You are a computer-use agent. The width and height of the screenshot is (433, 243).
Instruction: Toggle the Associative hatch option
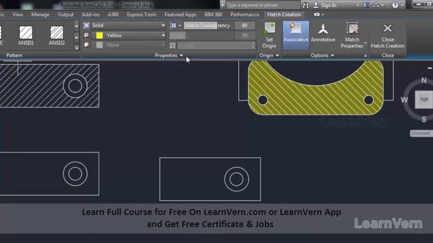(x=296, y=35)
